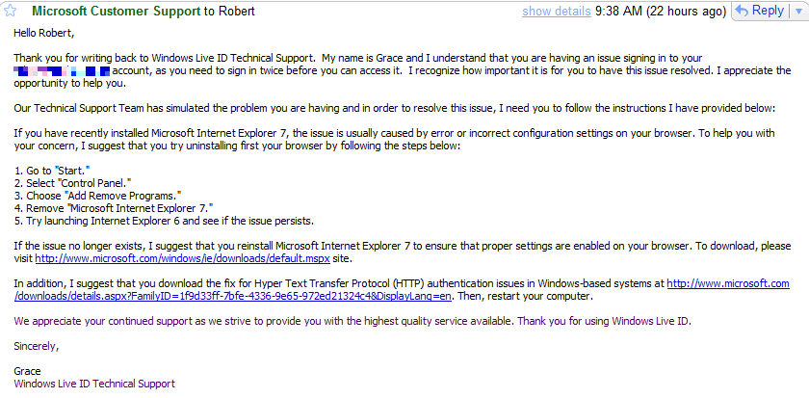Open the HTTP fix link starting http://www.microsoft.com
Viewport: 809px width, 398px height.
tap(727, 283)
